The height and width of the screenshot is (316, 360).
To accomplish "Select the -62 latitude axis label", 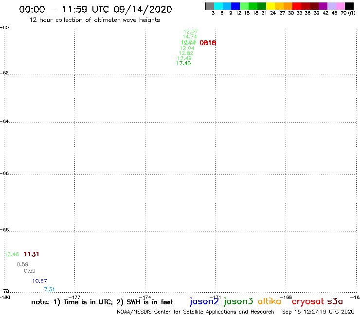I will 4,73.
